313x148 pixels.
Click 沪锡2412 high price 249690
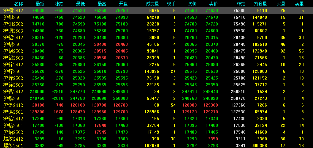(x=99, y=92)
